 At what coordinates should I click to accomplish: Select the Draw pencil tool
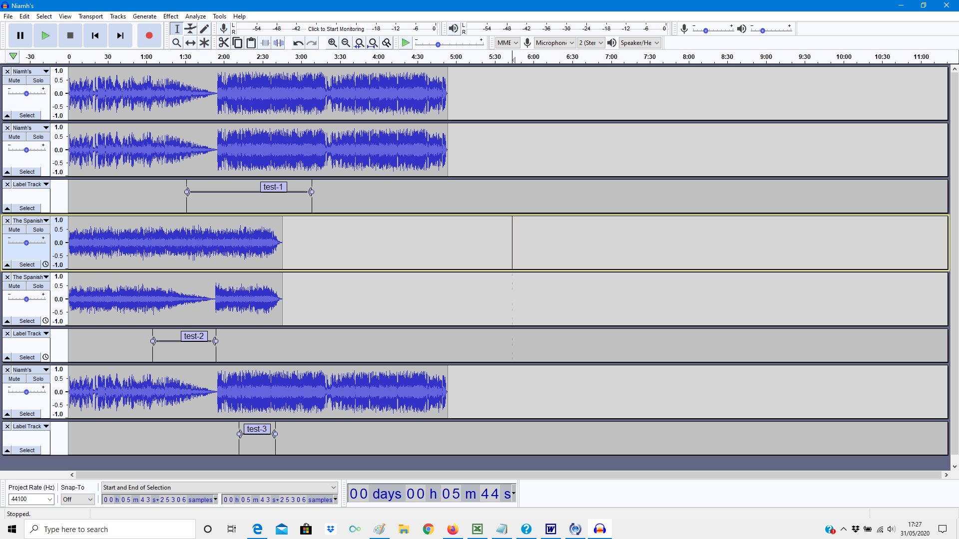point(204,28)
